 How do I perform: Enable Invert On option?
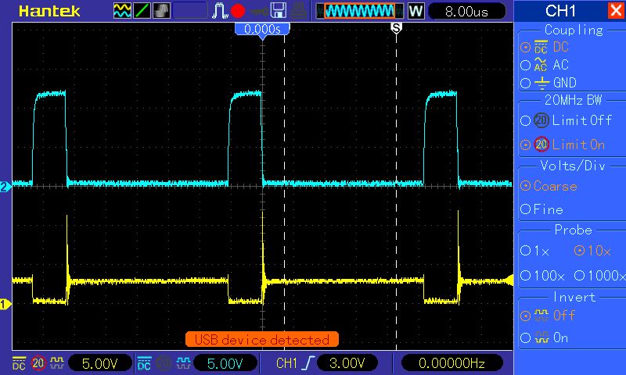(x=525, y=338)
